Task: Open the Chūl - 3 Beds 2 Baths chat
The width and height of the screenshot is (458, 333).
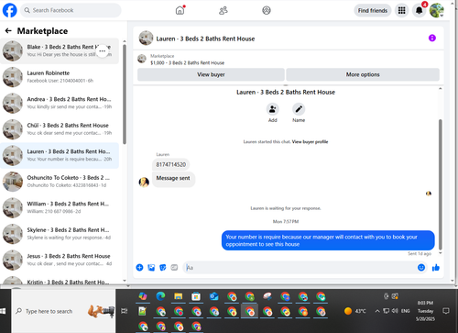Action: click(x=60, y=129)
